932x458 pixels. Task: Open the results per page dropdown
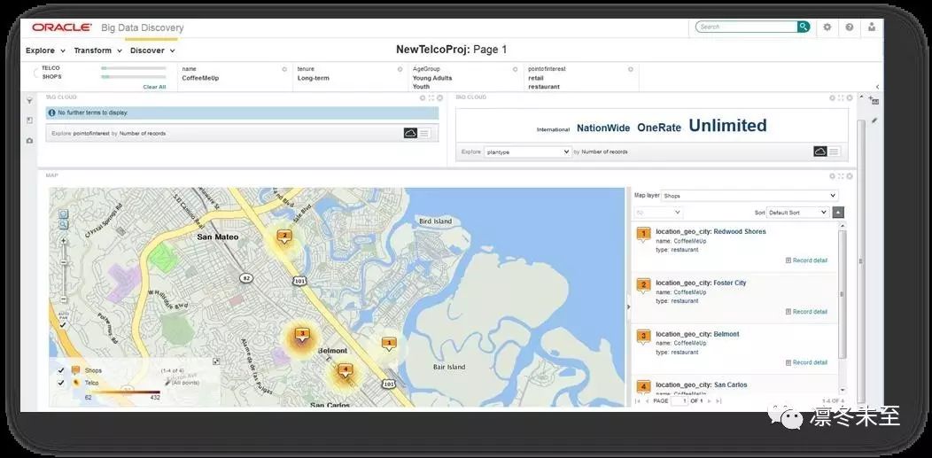[658, 212]
